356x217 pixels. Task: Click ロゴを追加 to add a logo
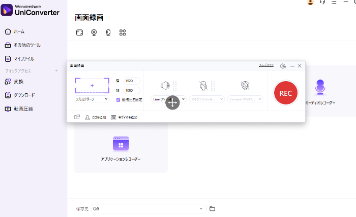click(96, 118)
